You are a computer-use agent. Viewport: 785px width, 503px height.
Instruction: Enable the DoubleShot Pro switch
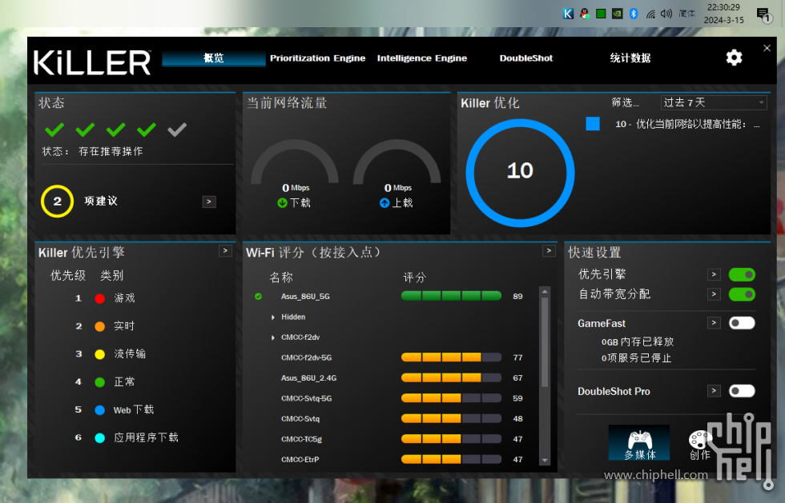click(x=742, y=391)
